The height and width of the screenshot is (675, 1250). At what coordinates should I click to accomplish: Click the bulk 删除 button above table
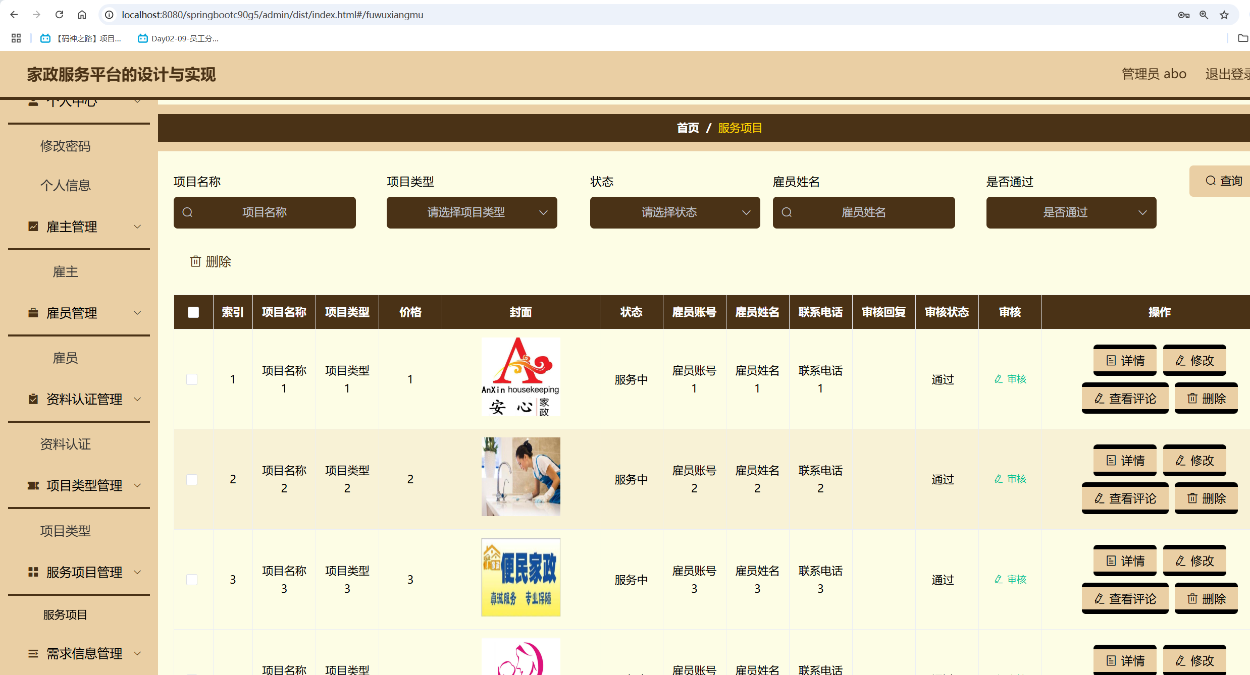(211, 261)
